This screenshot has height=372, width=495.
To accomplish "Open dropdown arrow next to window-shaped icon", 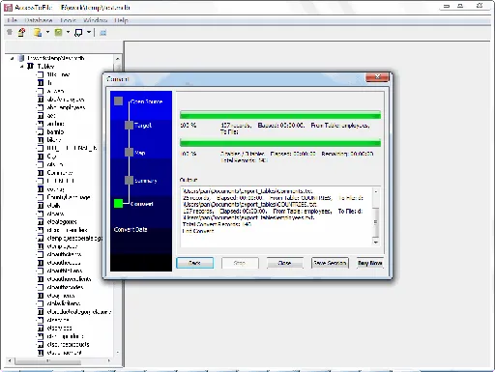I will [x=89, y=32].
